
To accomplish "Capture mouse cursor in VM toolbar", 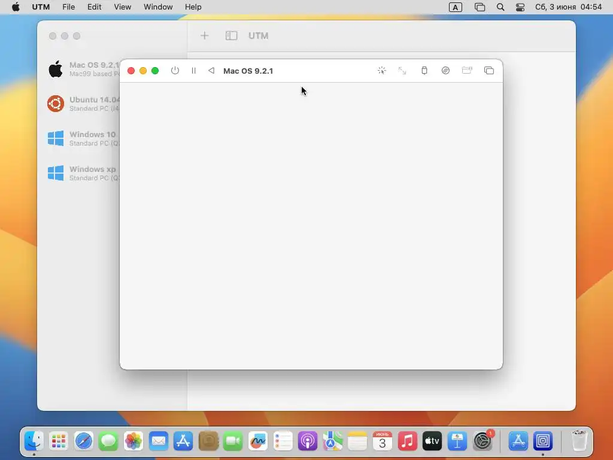I will (x=381, y=71).
